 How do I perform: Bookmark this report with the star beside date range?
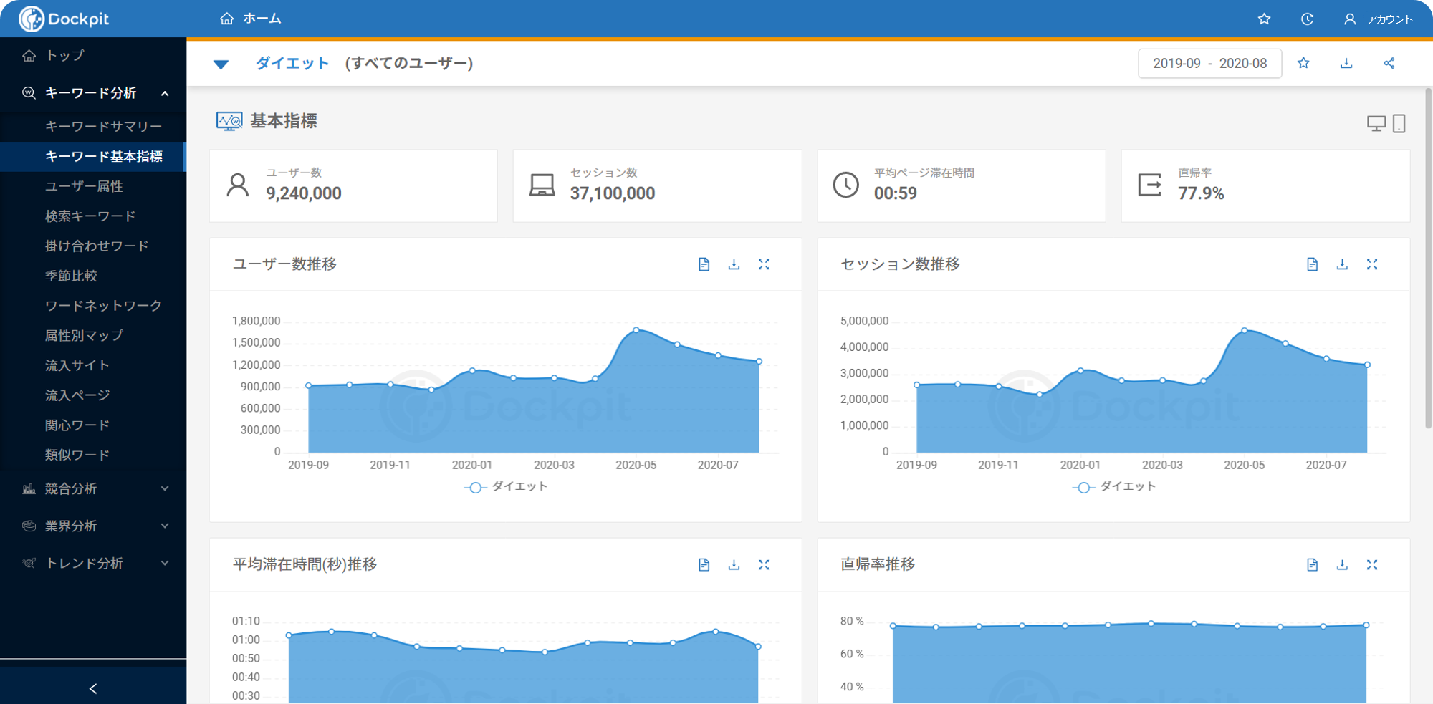(x=1303, y=63)
